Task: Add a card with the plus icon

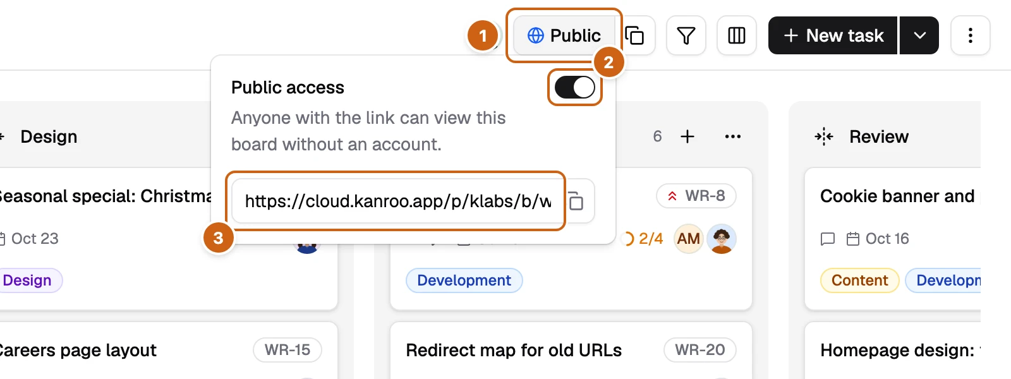Action: pyautogui.click(x=687, y=136)
